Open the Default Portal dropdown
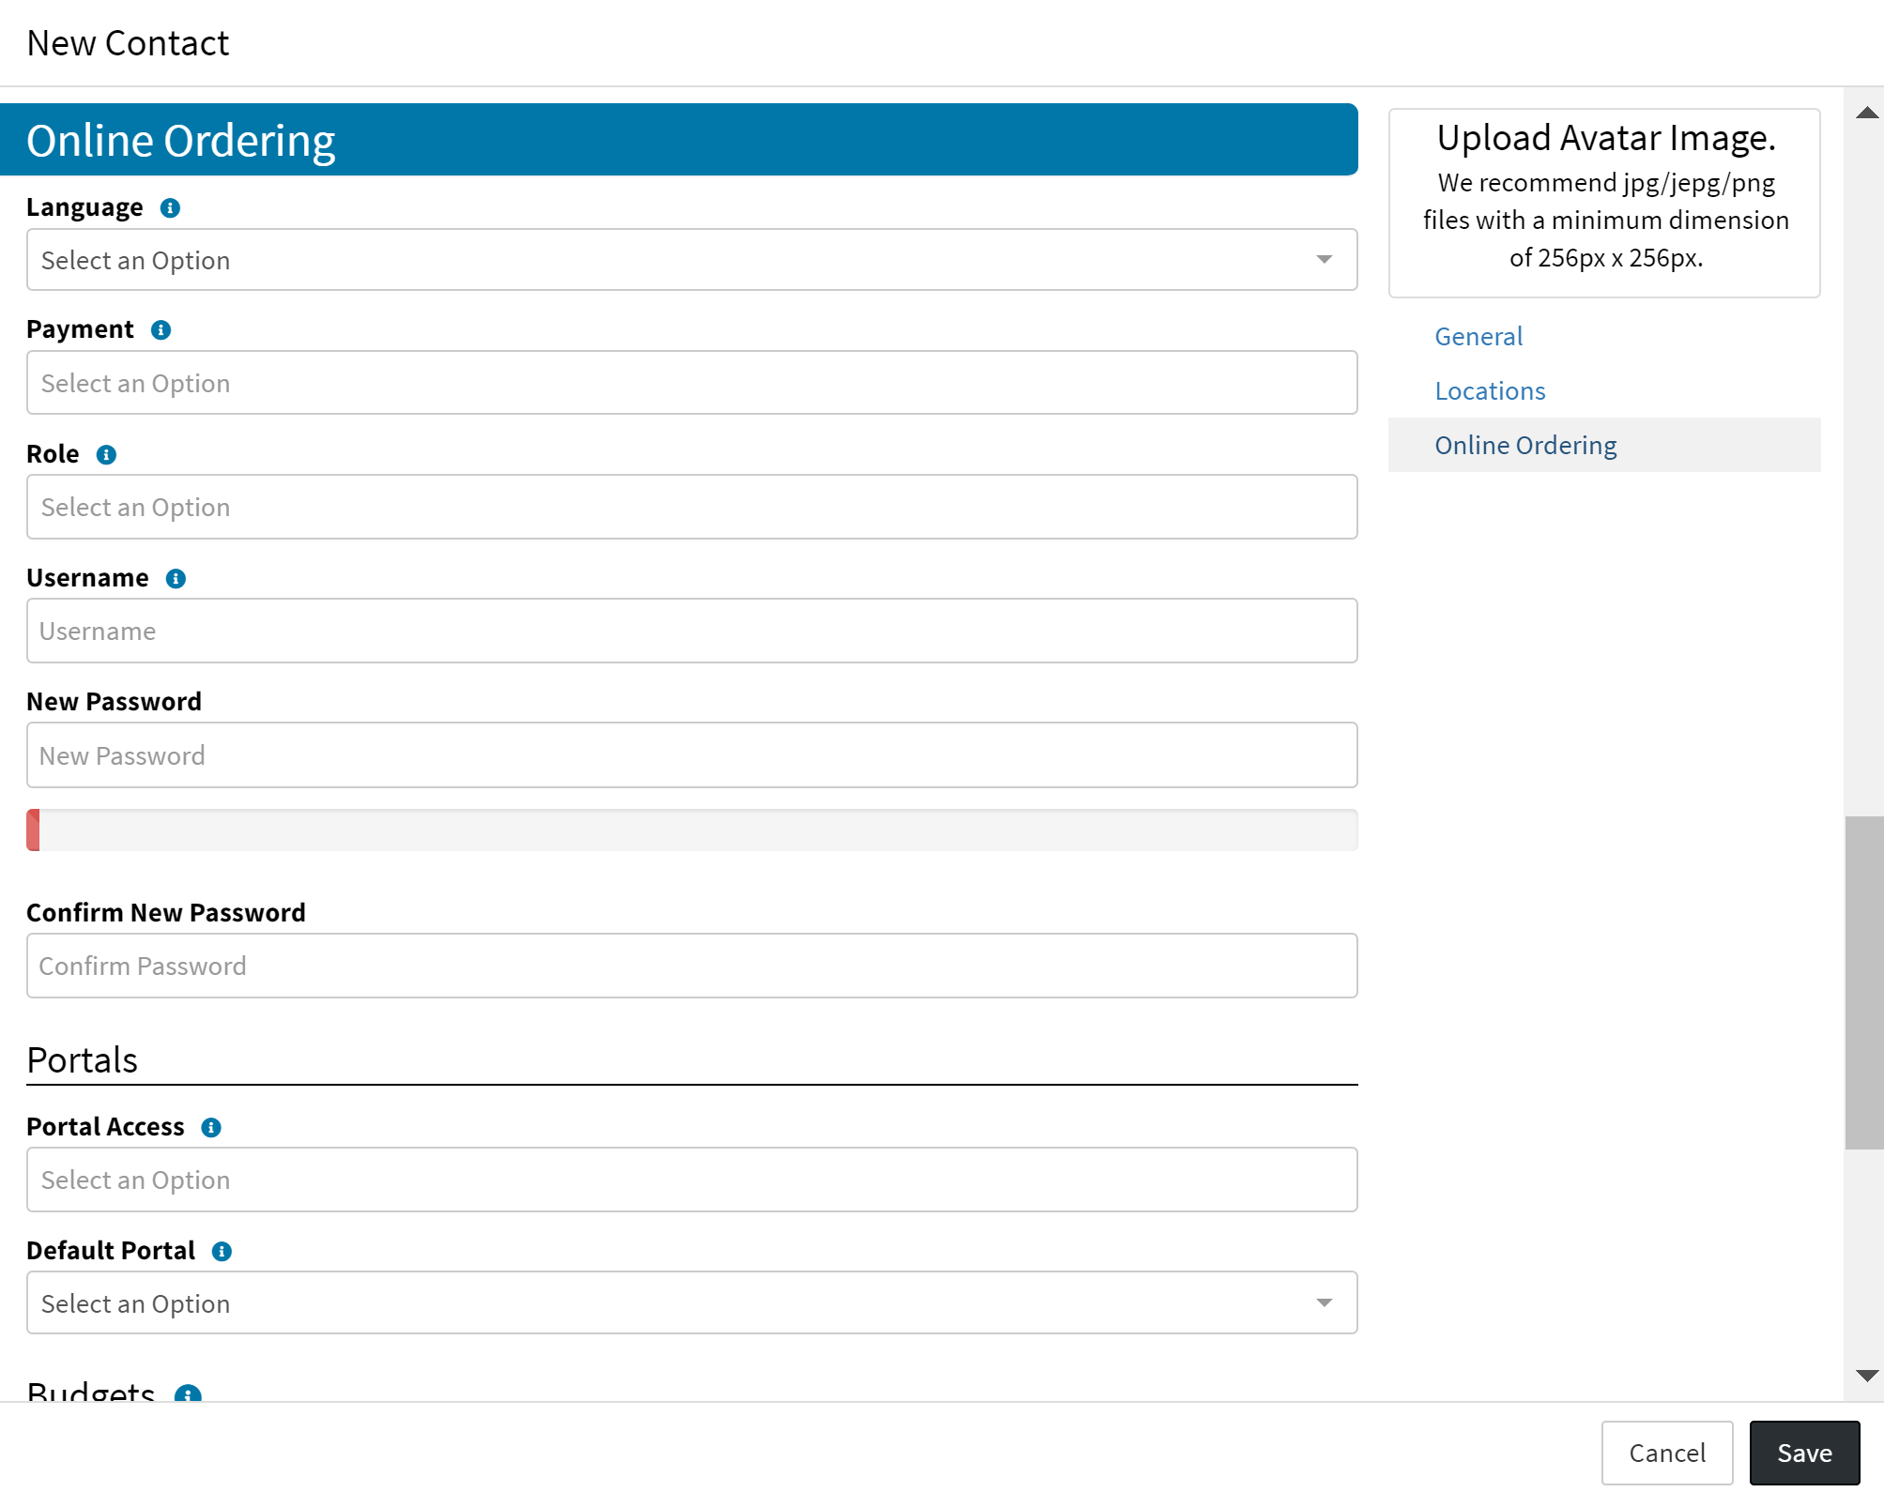Viewport: 1884px width, 1492px height. point(692,1303)
